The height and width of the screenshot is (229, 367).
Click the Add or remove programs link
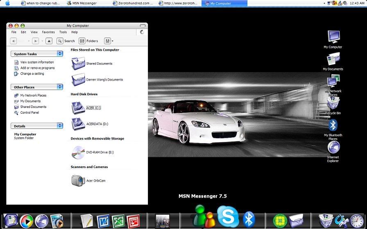coord(37,68)
